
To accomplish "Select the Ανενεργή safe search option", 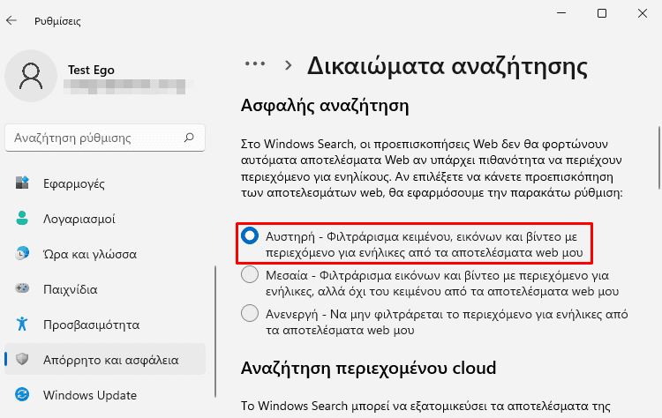I will [251, 313].
